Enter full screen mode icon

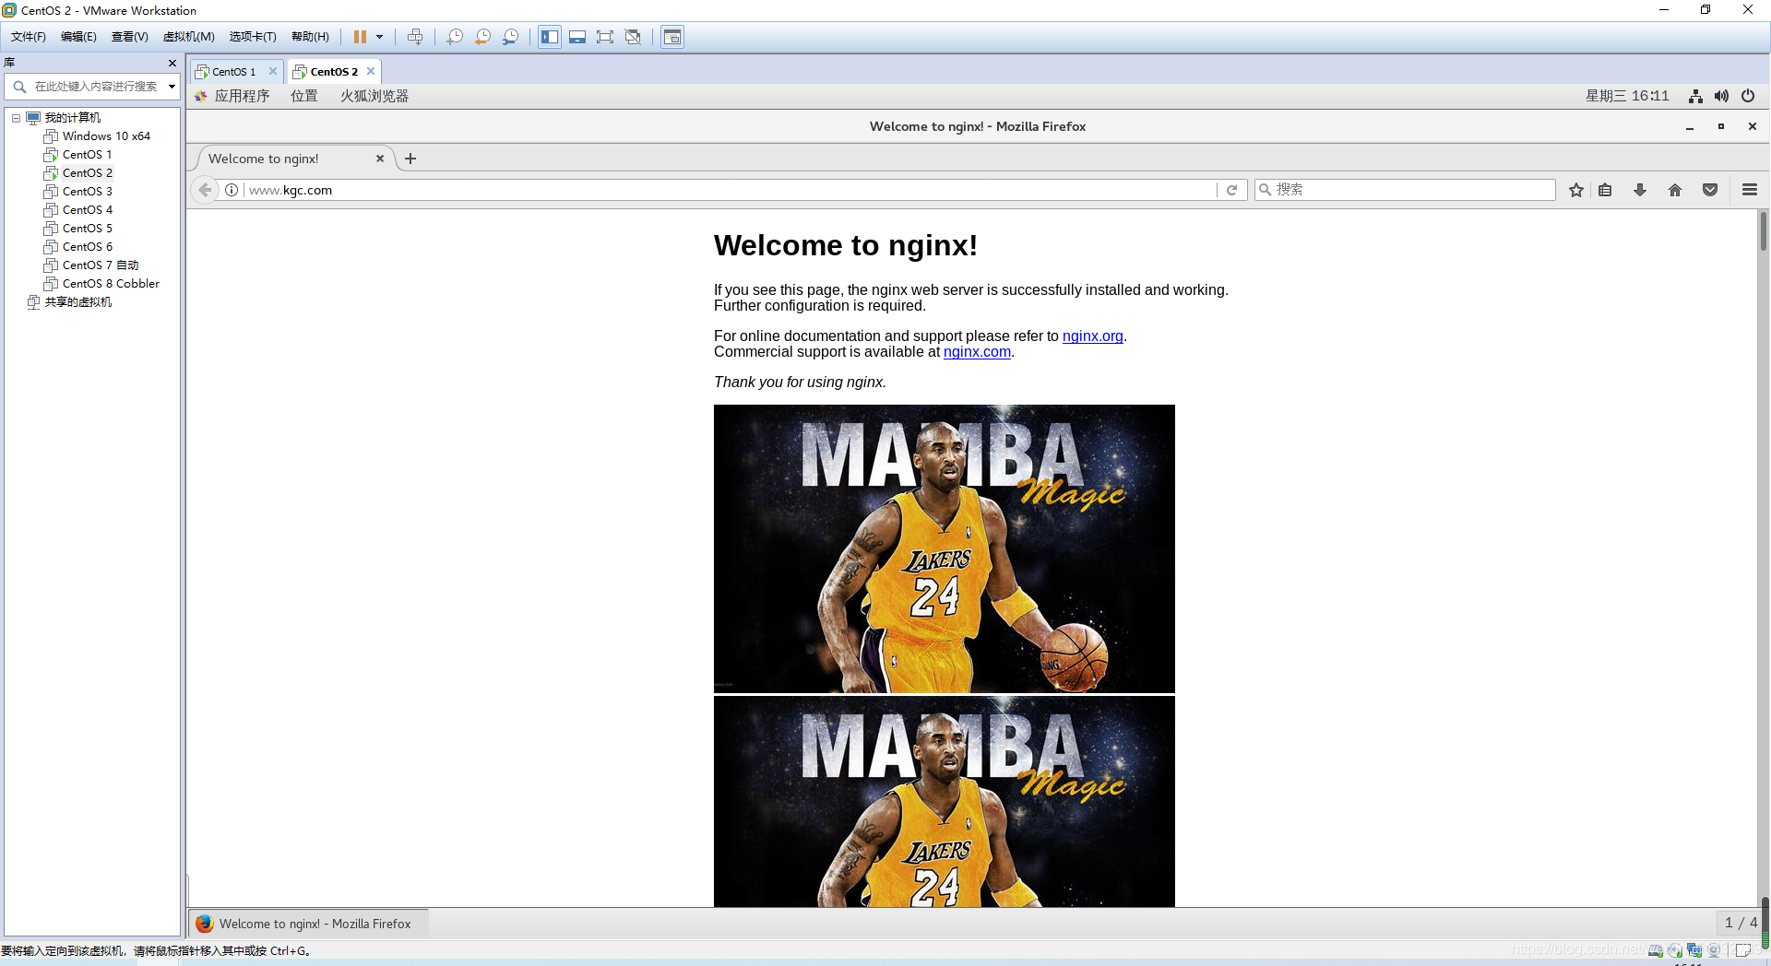point(605,37)
